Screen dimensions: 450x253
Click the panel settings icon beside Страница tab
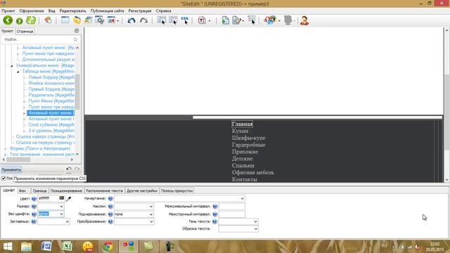(77, 31)
